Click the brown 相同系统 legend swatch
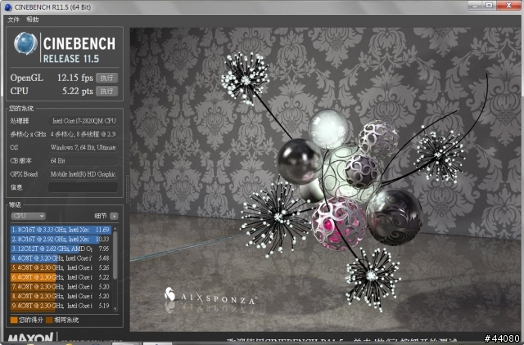524x345 pixels. pos(49,320)
